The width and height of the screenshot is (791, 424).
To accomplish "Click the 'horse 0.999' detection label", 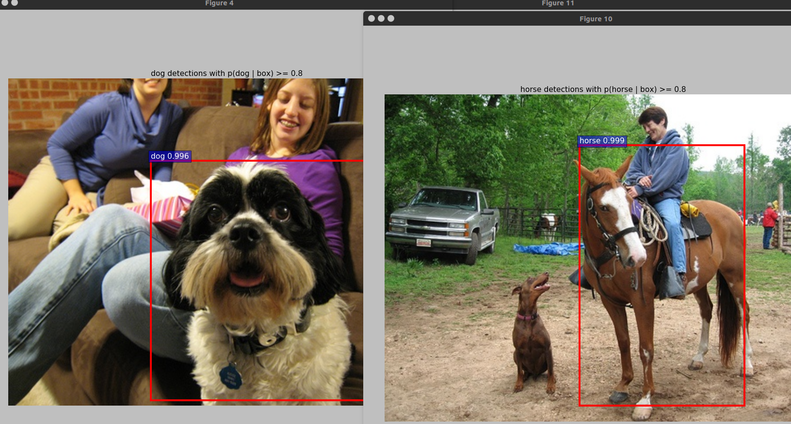I will click(602, 140).
